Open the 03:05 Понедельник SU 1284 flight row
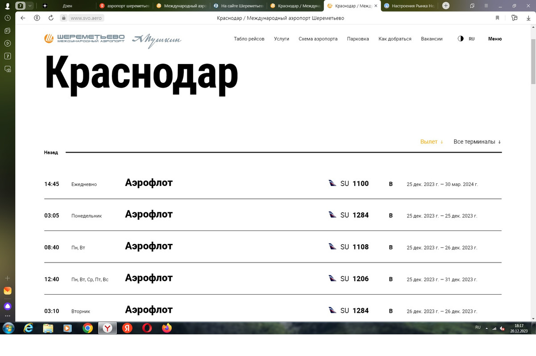 click(x=273, y=215)
